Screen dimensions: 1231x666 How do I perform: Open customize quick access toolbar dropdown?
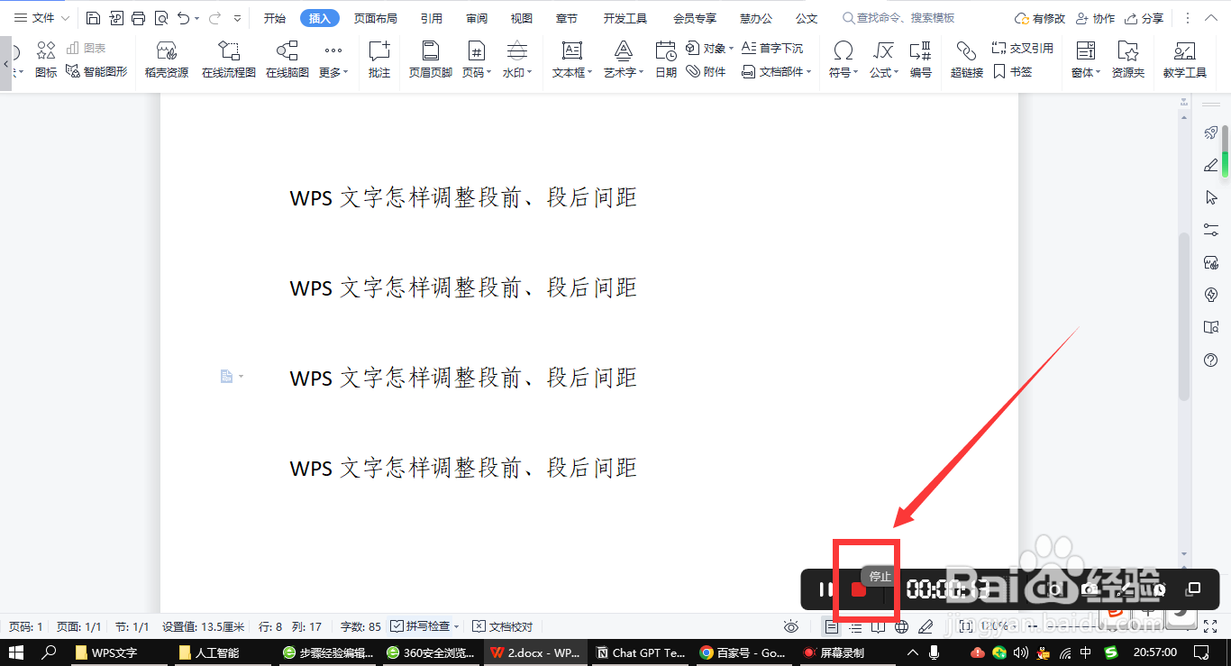click(x=237, y=18)
